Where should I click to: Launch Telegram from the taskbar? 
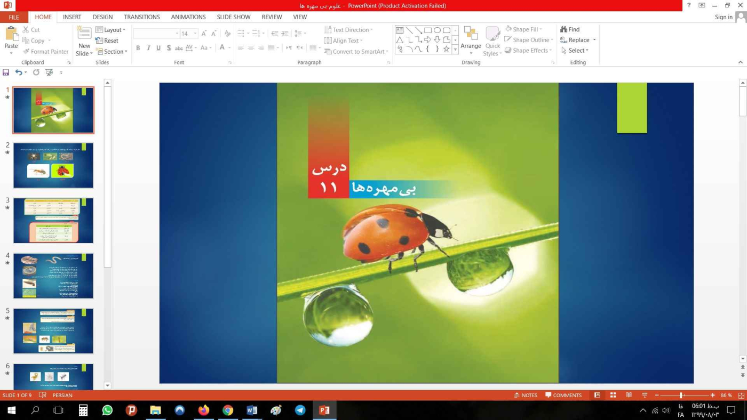[300, 410]
